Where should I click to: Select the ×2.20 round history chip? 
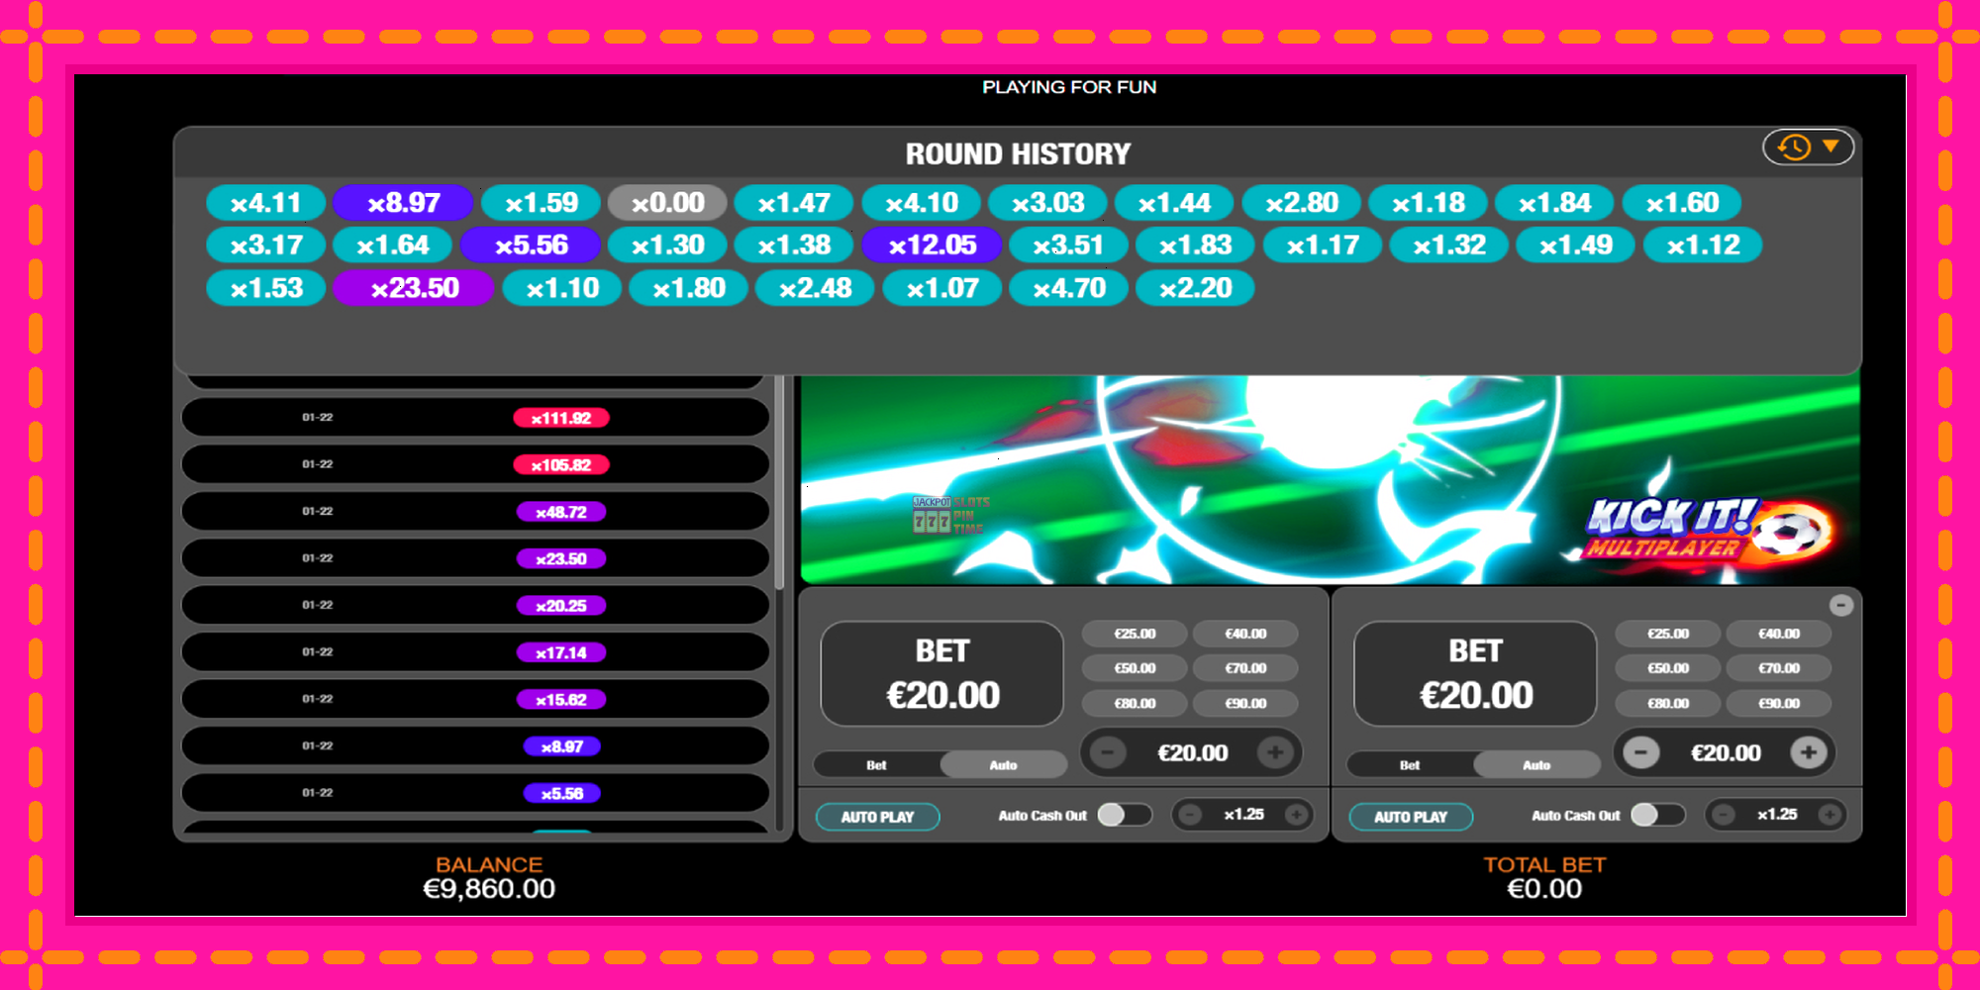pos(1195,288)
